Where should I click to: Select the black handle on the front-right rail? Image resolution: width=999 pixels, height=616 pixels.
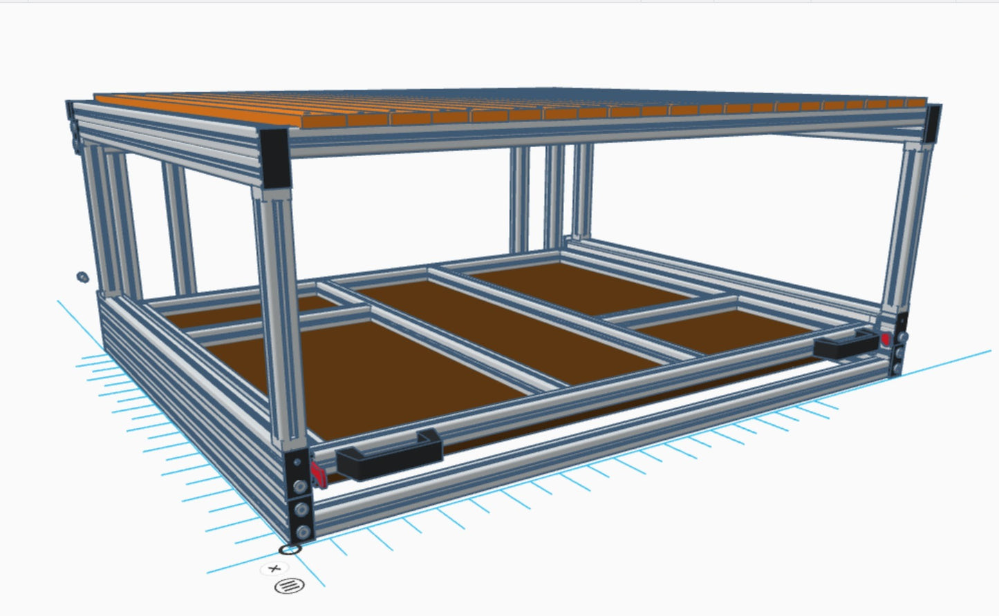pos(846,343)
